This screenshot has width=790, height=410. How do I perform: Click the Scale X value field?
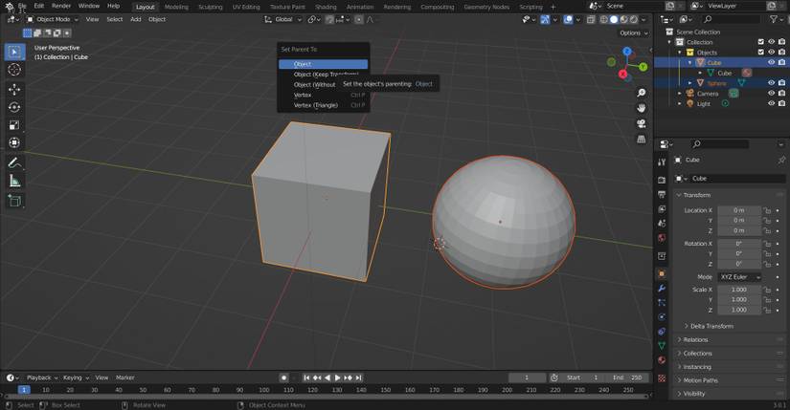pyautogui.click(x=739, y=290)
